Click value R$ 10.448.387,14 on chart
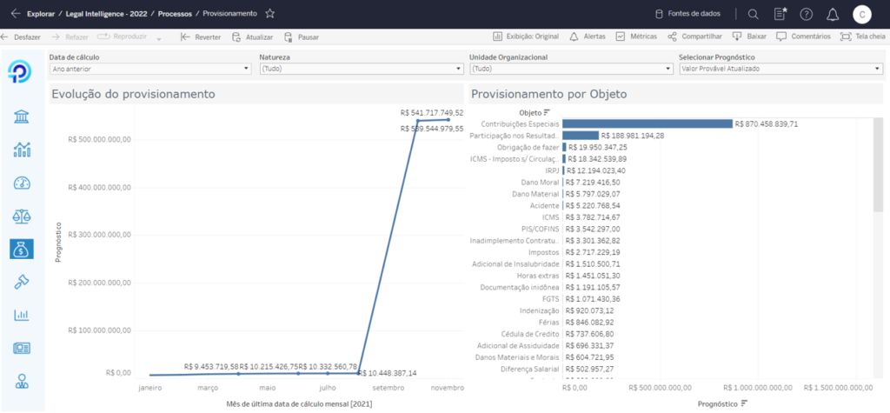This screenshot has height=413, width=890. pyautogui.click(x=389, y=373)
